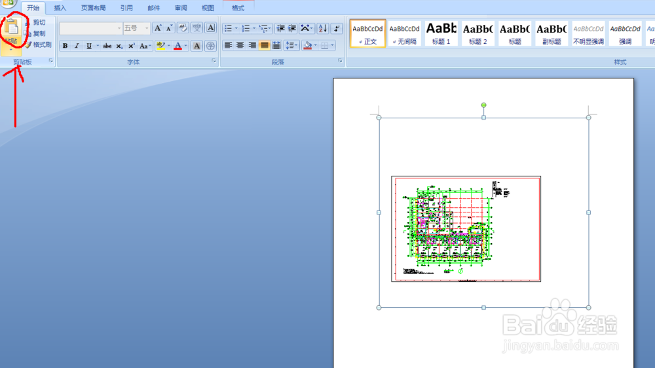Click the Highlight color pen icon
655x368 pixels.
coord(160,46)
